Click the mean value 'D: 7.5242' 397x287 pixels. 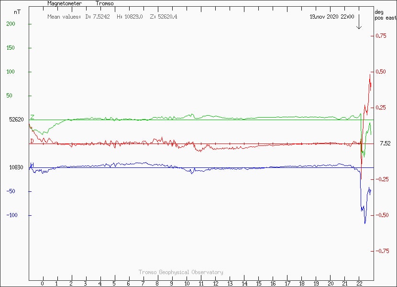98,17
